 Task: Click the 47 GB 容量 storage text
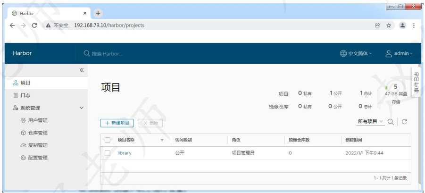point(396,94)
